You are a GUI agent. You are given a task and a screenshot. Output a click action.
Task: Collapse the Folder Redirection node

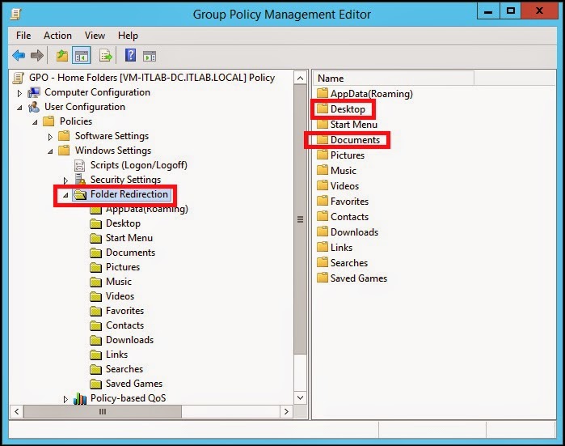click(65, 195)
